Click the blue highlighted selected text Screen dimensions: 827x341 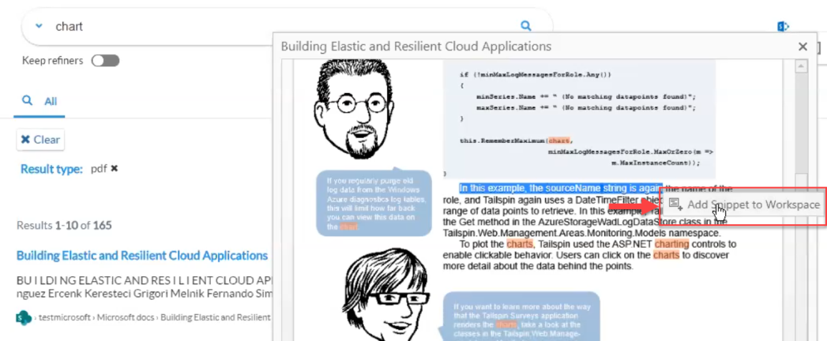coord(559,188)
